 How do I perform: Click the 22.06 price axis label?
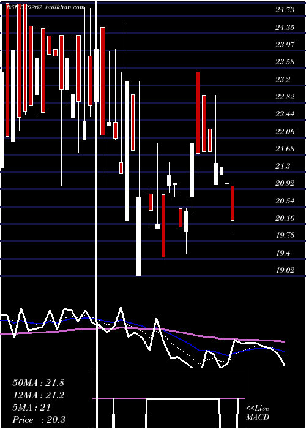285,132
